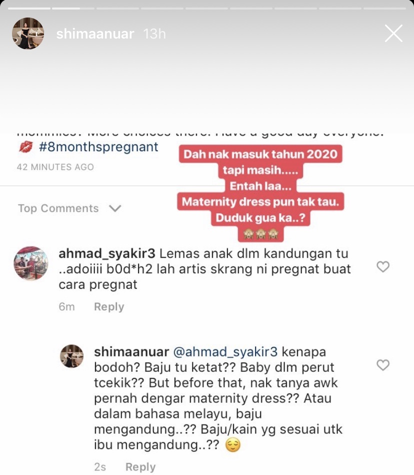Tap the shimaanuar username in the story header
This screenshot has width=414, height=475.
pyautogui.click(x=95, y=34)
